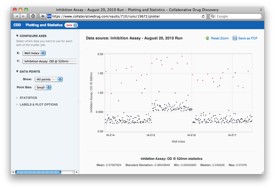Image resolution: width=275 pixels, height=189 pixels.
Task: Click the IA-217 x-axis label
Action: (x=232, y=135)
